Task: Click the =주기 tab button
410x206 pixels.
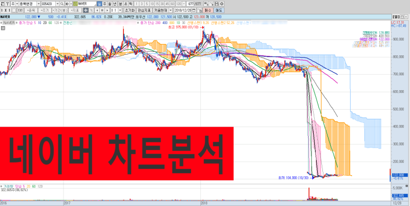Action: (45, 10)
